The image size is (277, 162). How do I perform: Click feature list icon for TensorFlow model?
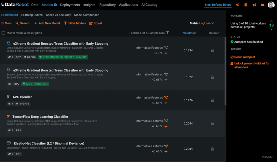tap(166, 121)
